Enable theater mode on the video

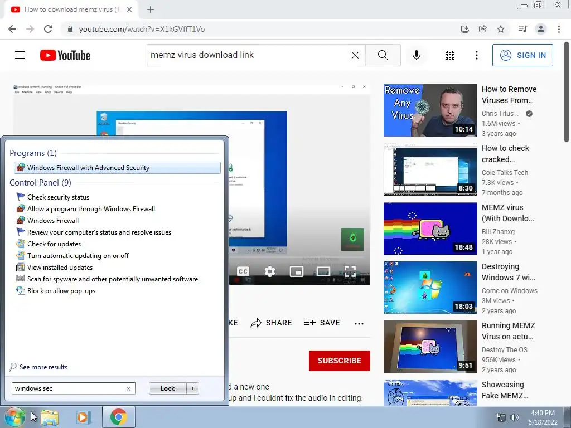[x=323, y=271]
